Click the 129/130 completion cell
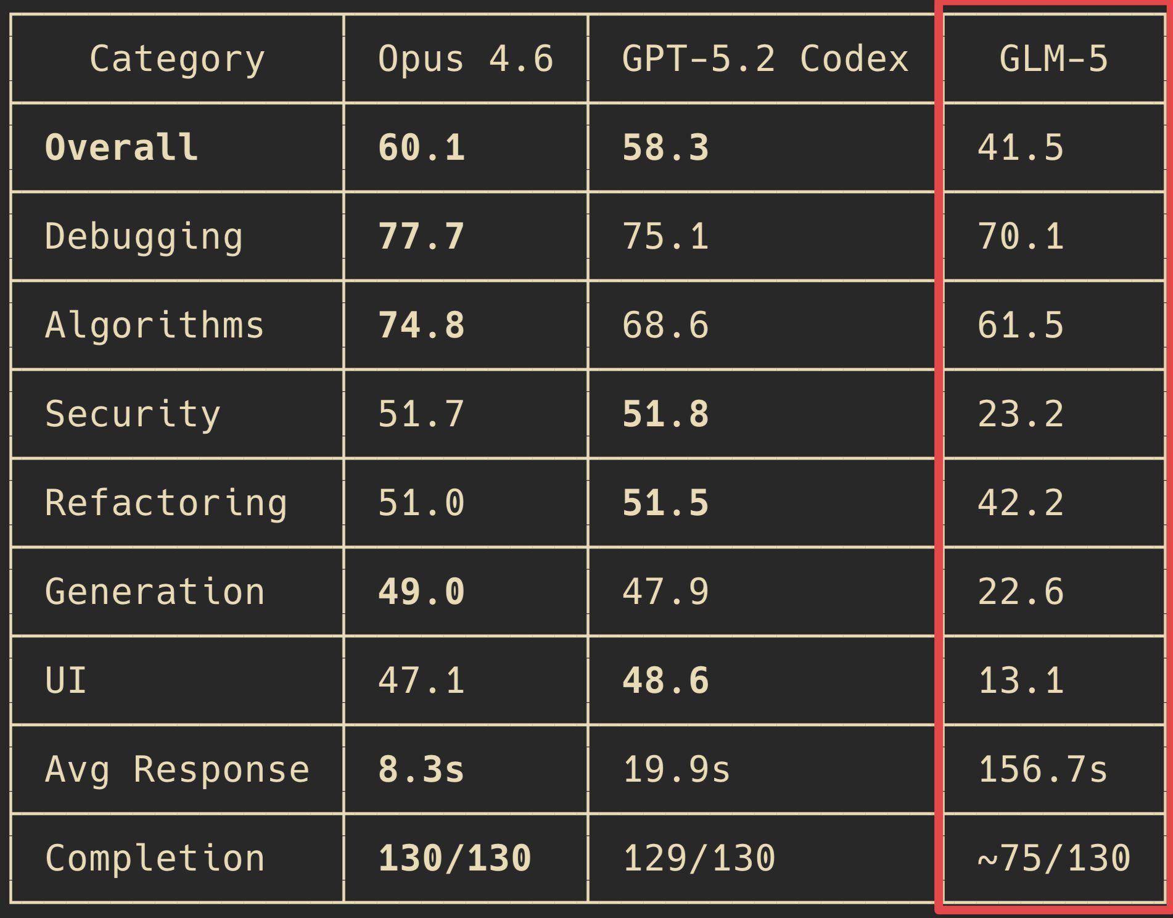Viewport: 1173px width, 918px height. (699, 858)
